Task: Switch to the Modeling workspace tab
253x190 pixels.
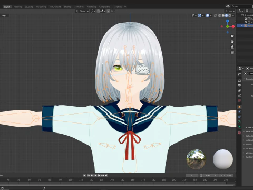Action: point(17,7)
